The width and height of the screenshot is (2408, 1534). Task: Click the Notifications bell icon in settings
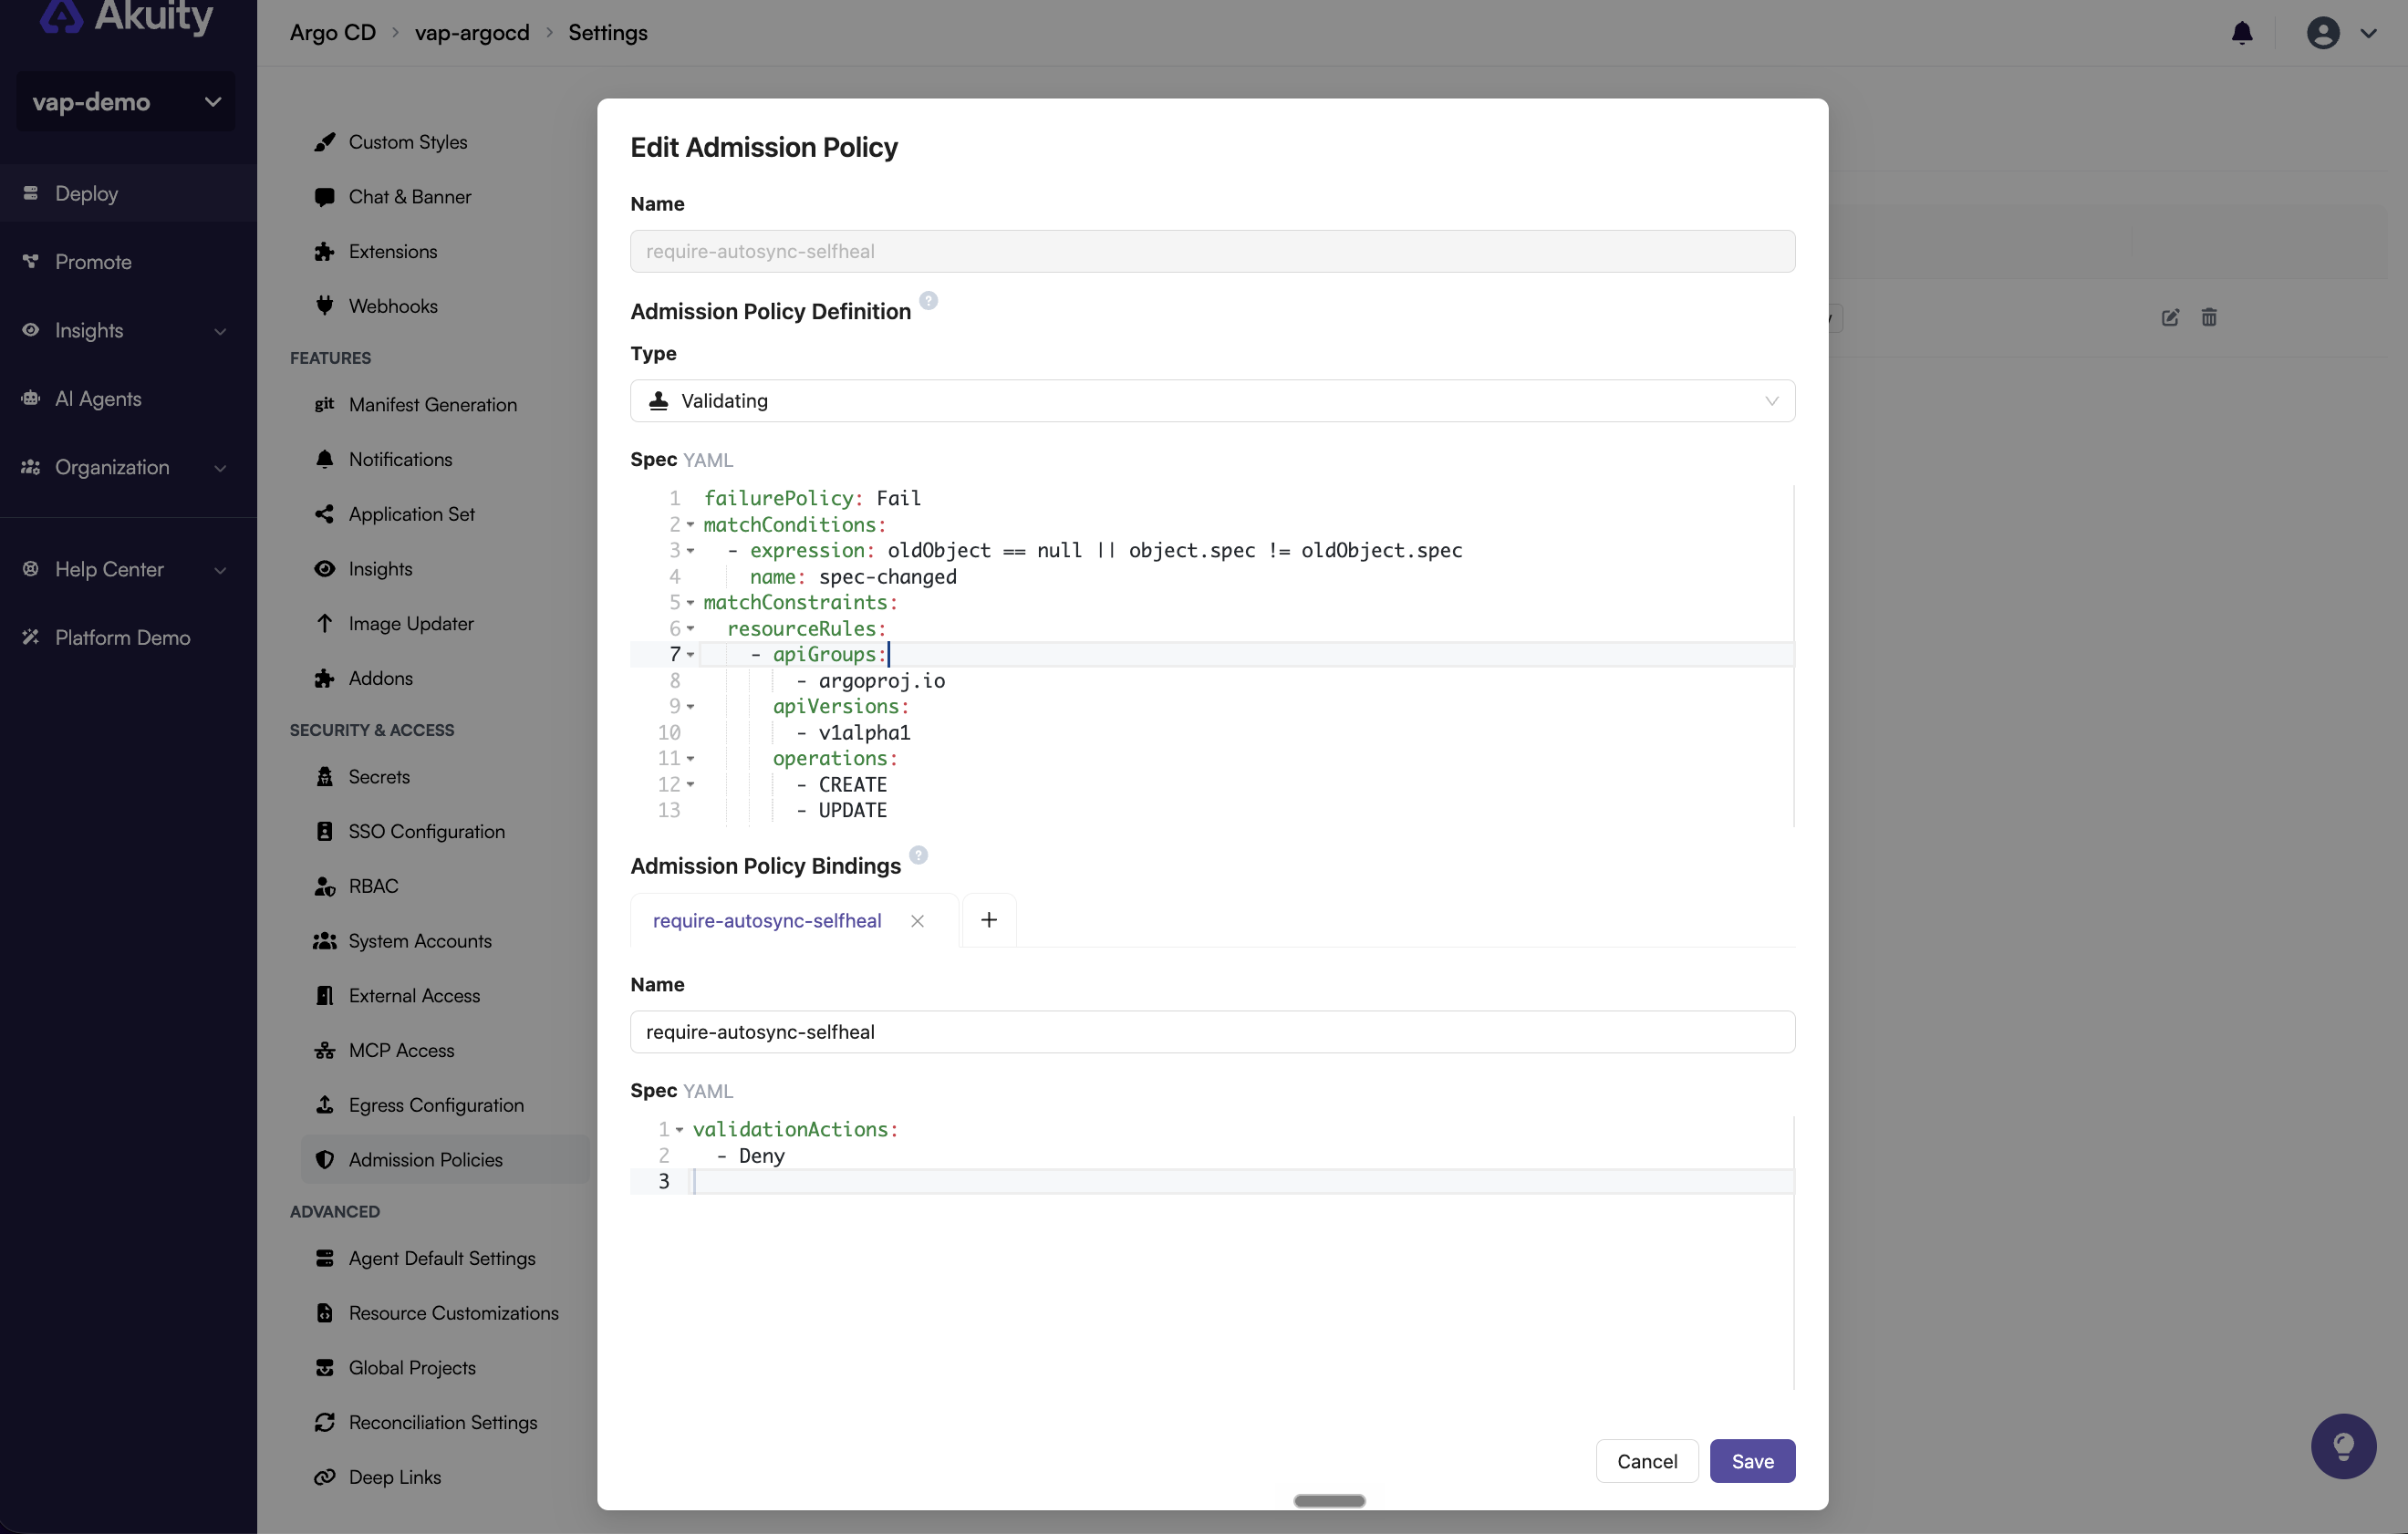324,459
